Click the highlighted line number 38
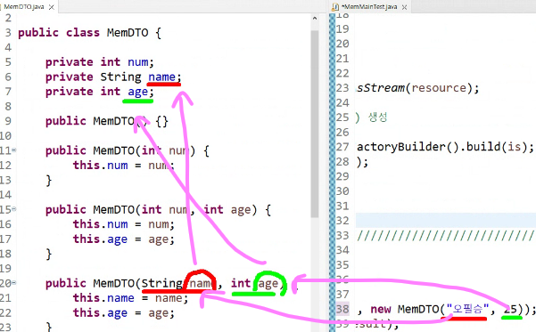536x332 pixels. click(x=342, y=309)
